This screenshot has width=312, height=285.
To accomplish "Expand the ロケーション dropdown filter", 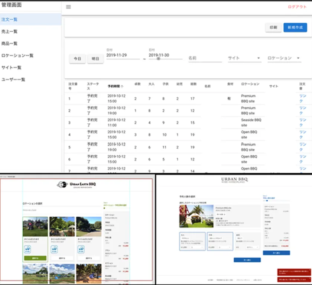I will 298,58.
